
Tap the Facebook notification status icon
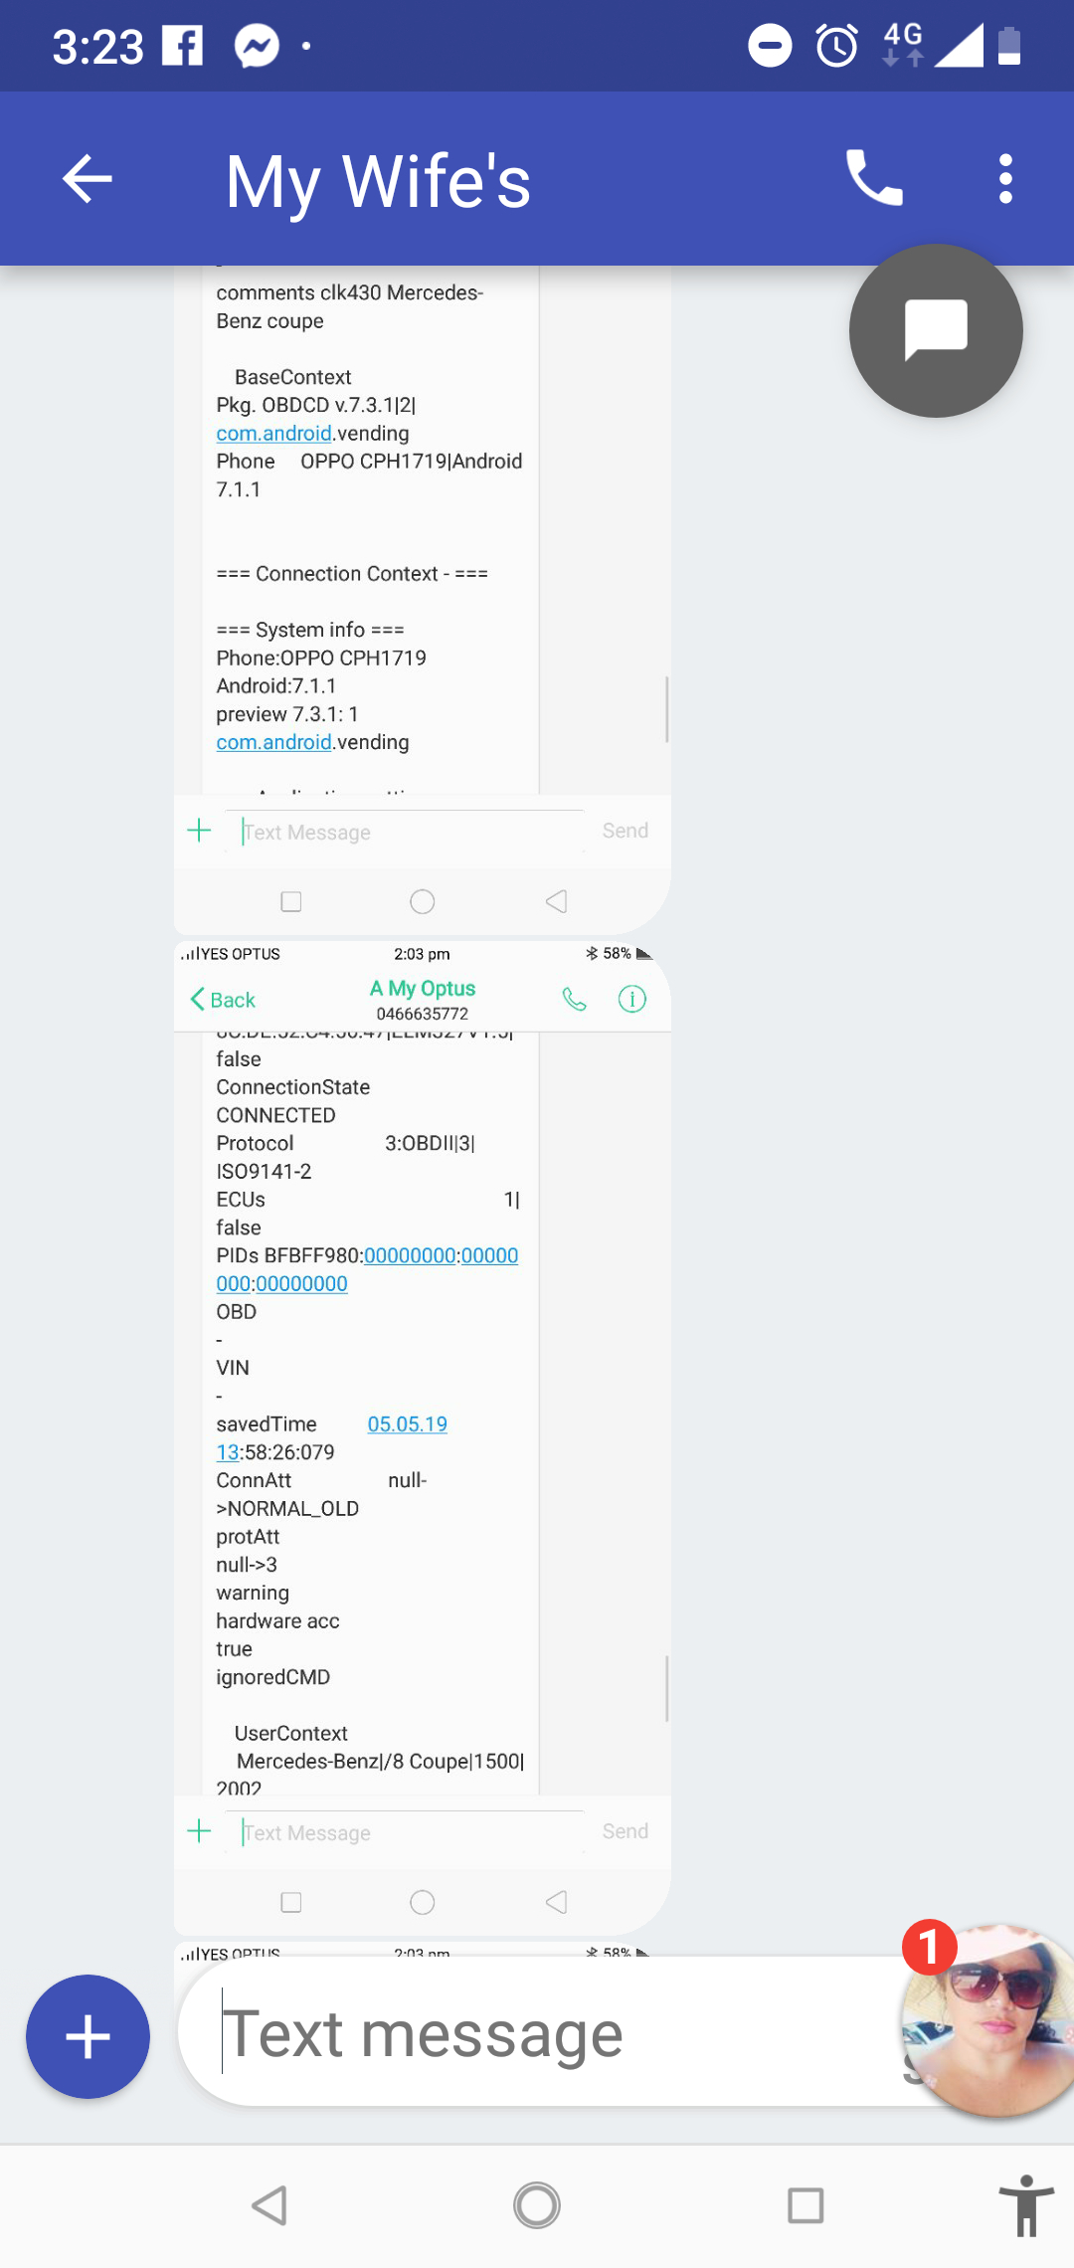click(183, 46)
